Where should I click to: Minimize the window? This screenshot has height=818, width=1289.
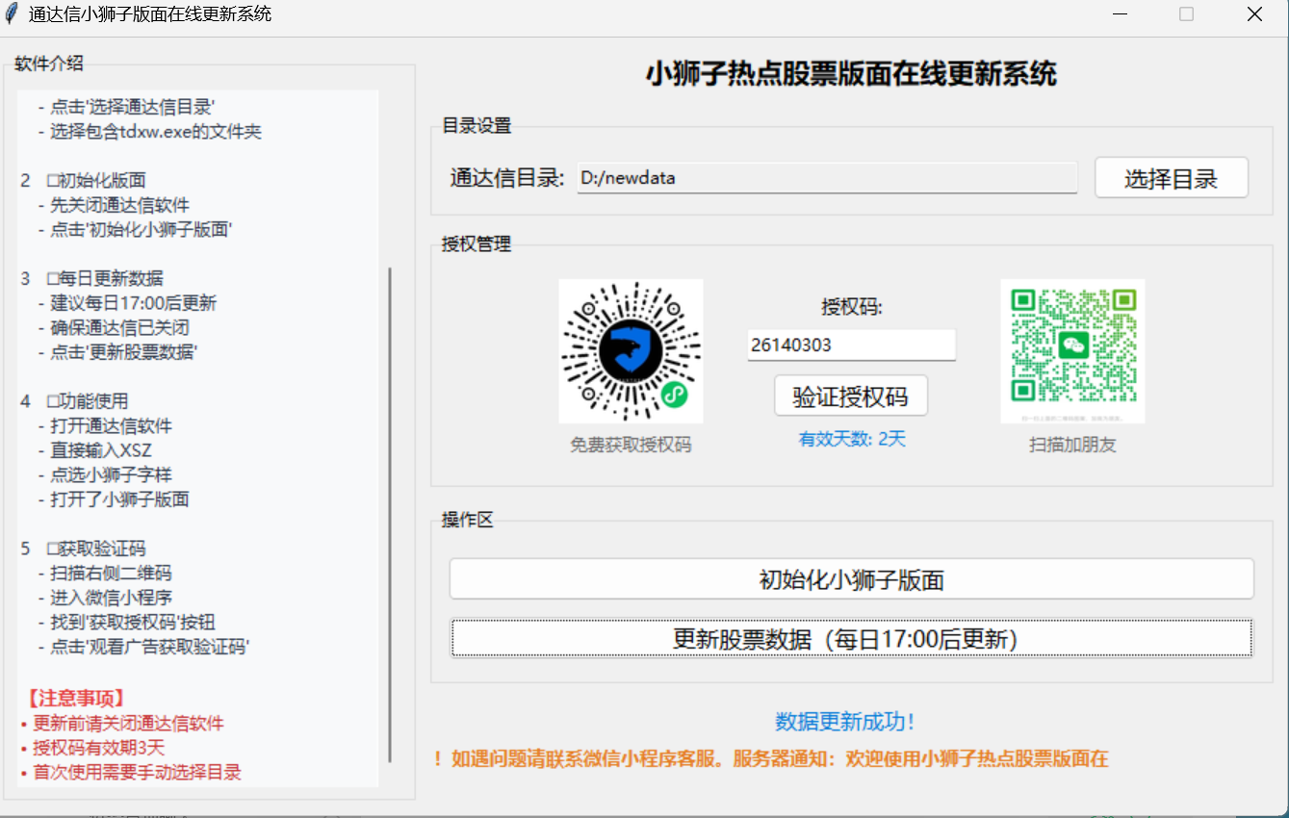coord(1120,14)
